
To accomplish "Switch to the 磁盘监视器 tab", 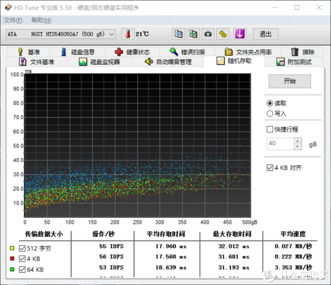I will (x=99, y=62).
